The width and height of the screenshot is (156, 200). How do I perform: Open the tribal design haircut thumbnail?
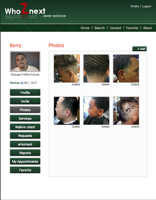tap(126, 111)
